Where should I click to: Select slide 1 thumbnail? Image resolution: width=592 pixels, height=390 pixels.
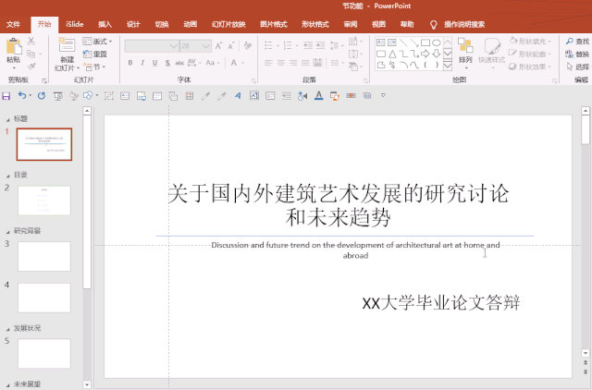(x=44, y=144)
